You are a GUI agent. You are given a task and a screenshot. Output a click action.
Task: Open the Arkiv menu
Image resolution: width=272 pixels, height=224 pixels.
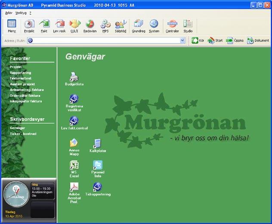[9, 13]
